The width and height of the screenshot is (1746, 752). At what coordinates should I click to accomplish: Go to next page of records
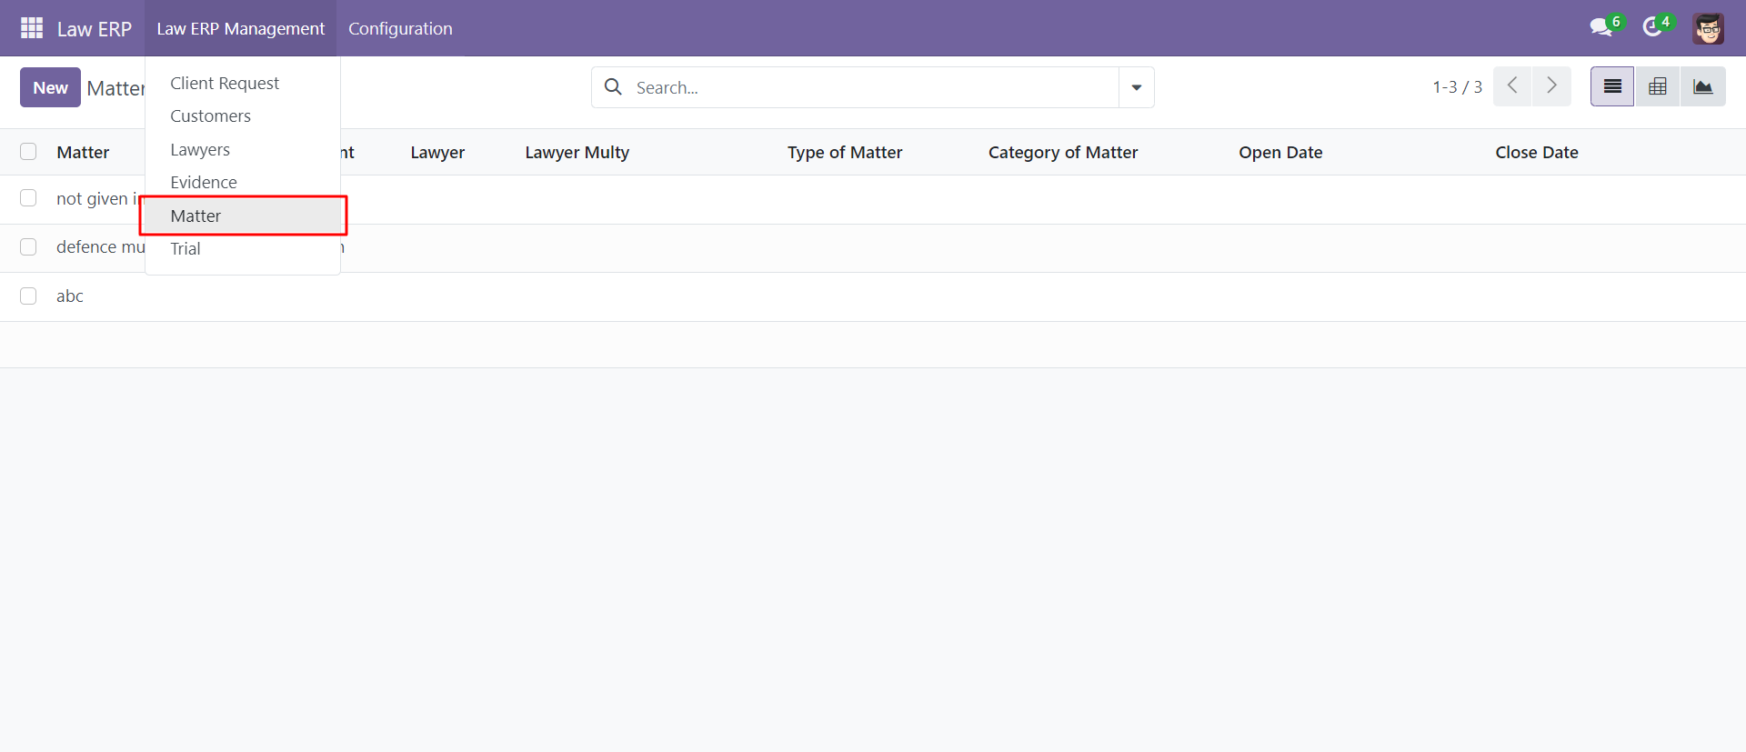click(x=1551, y=86)
